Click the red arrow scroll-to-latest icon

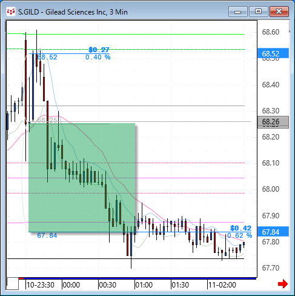[283, 284]
